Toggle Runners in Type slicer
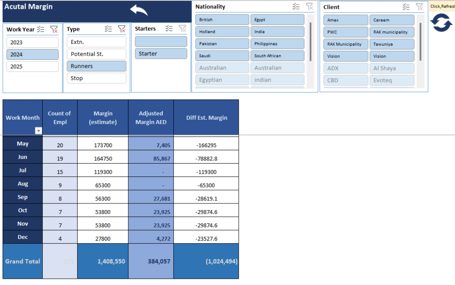The height and width of the screenshot is (285, 455). tap(96, 66)
